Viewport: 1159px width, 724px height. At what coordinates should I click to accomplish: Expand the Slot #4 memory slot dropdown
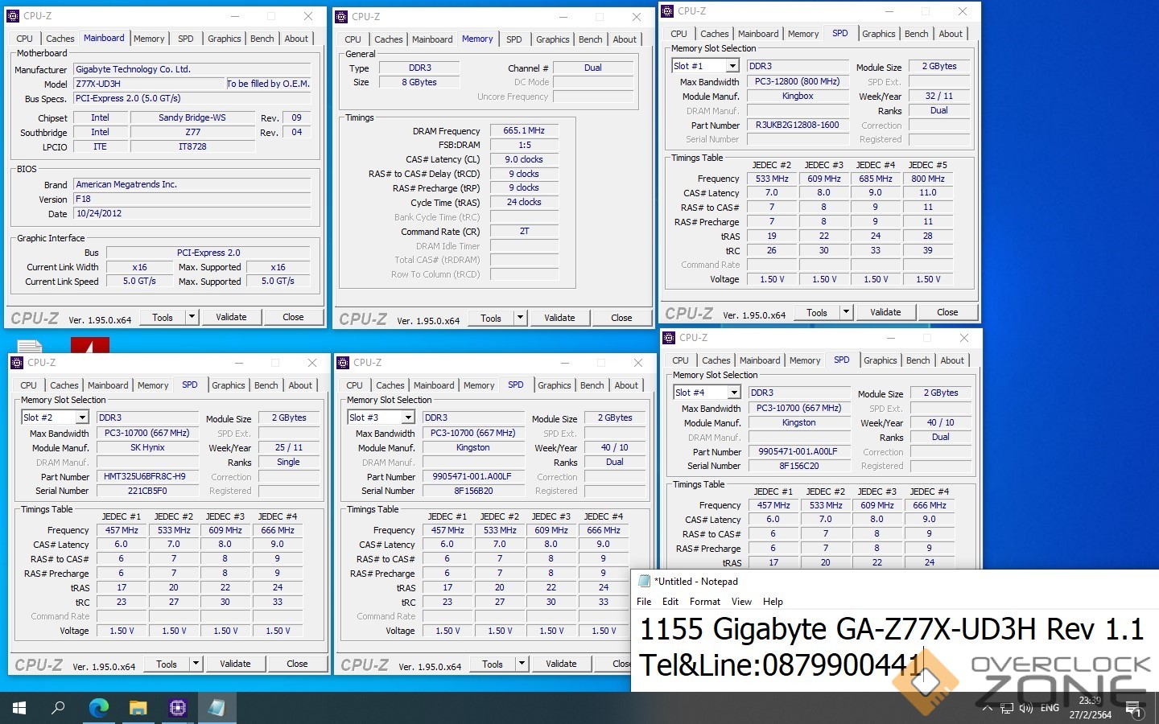733,393
